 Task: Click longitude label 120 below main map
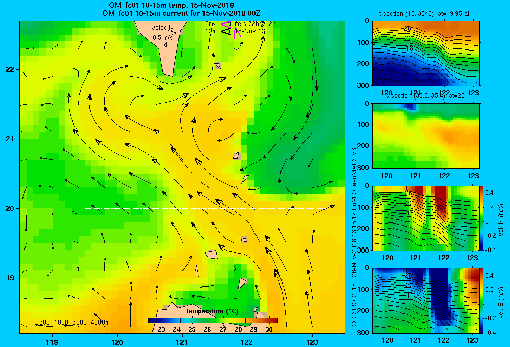(x=117, y=342)
